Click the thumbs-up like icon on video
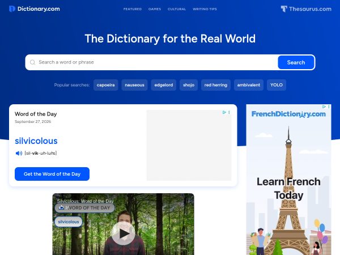The width and height of the screenshot is (340, 255). pos(61,207)
